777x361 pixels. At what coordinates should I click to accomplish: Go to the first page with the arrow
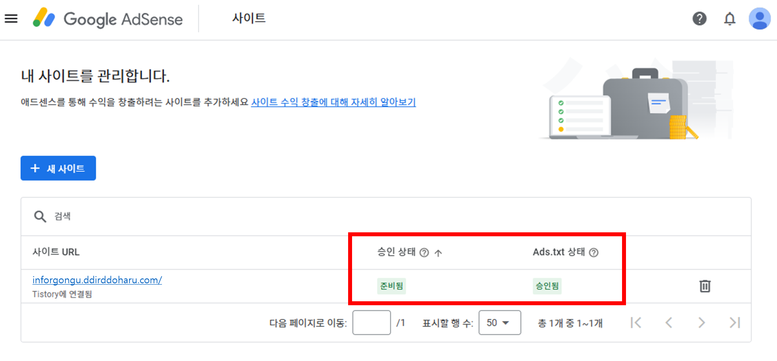pos(636,323)
